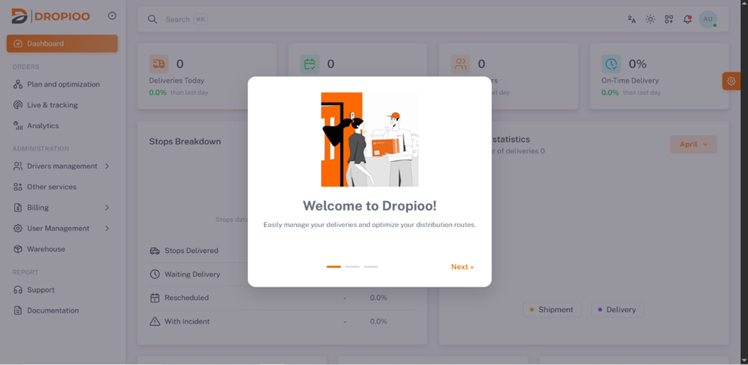Image resolution: width=748 pixels, height=365 pixels.
Task: Click the Analytics chart icon
Action: (18, 126)
